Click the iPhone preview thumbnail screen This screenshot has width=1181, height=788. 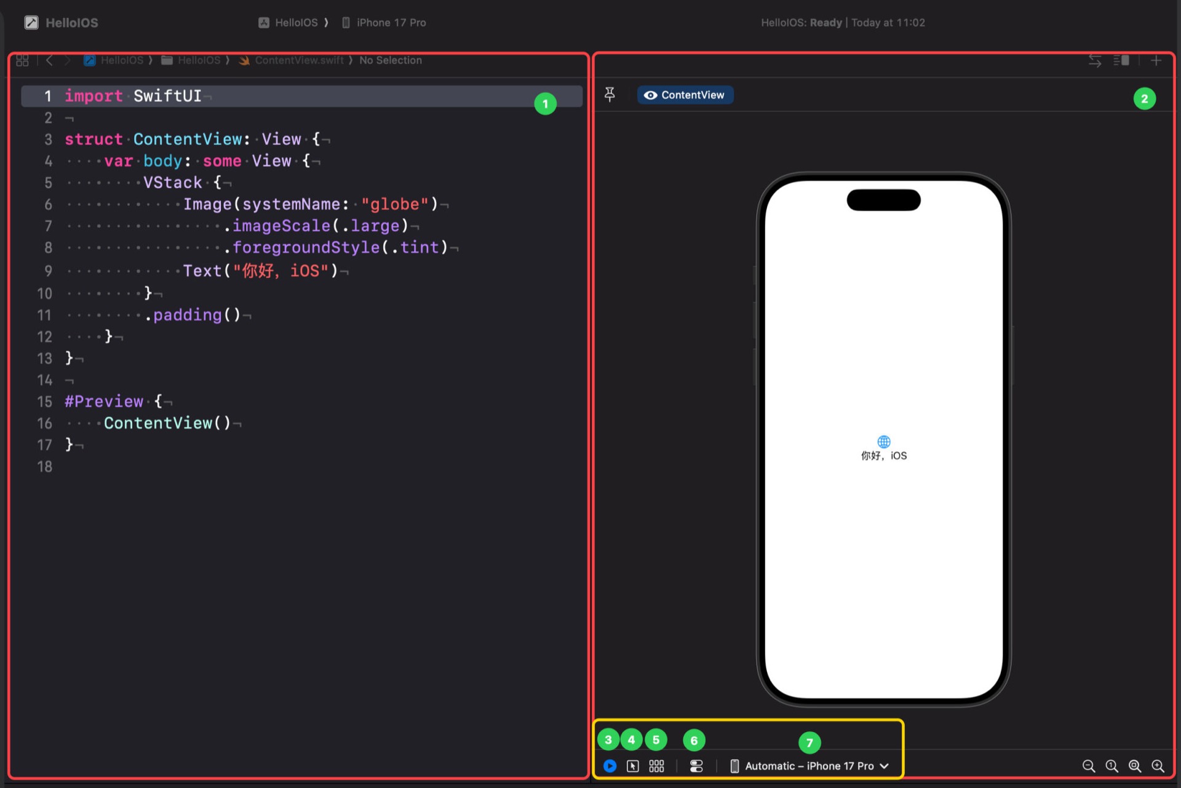click(x=884, y=439)
